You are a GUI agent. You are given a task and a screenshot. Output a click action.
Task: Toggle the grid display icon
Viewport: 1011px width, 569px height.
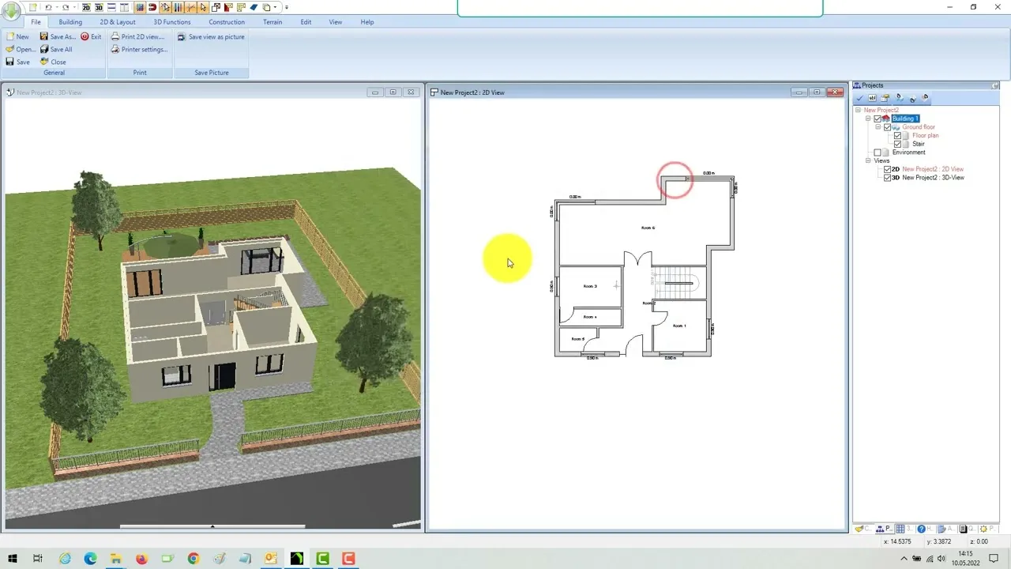(x=140, y=7)
